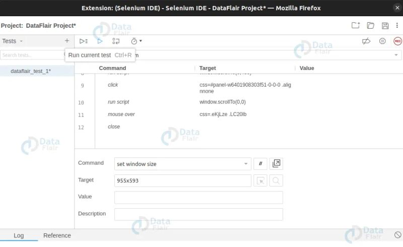Clear the log with the circle-slash icon

click(397, 235)
